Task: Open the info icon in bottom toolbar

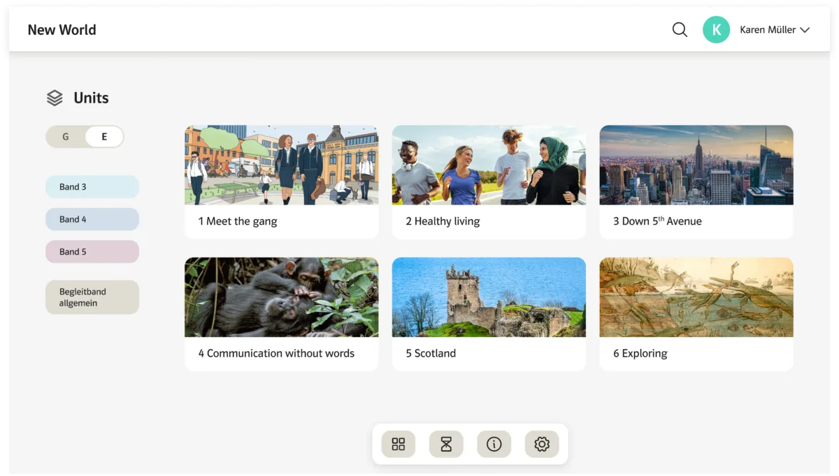Action: coord(494,445)
